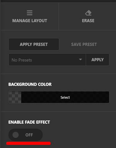Click the No Presets placeholder text
Viewport: 116px width, 148px height.
22,60
